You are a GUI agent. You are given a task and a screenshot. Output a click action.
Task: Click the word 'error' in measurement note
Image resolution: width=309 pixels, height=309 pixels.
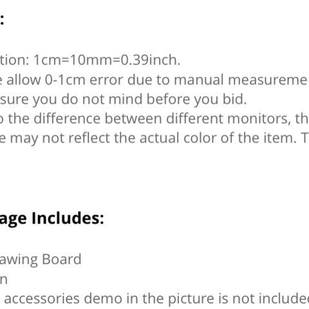coord(106,80)
